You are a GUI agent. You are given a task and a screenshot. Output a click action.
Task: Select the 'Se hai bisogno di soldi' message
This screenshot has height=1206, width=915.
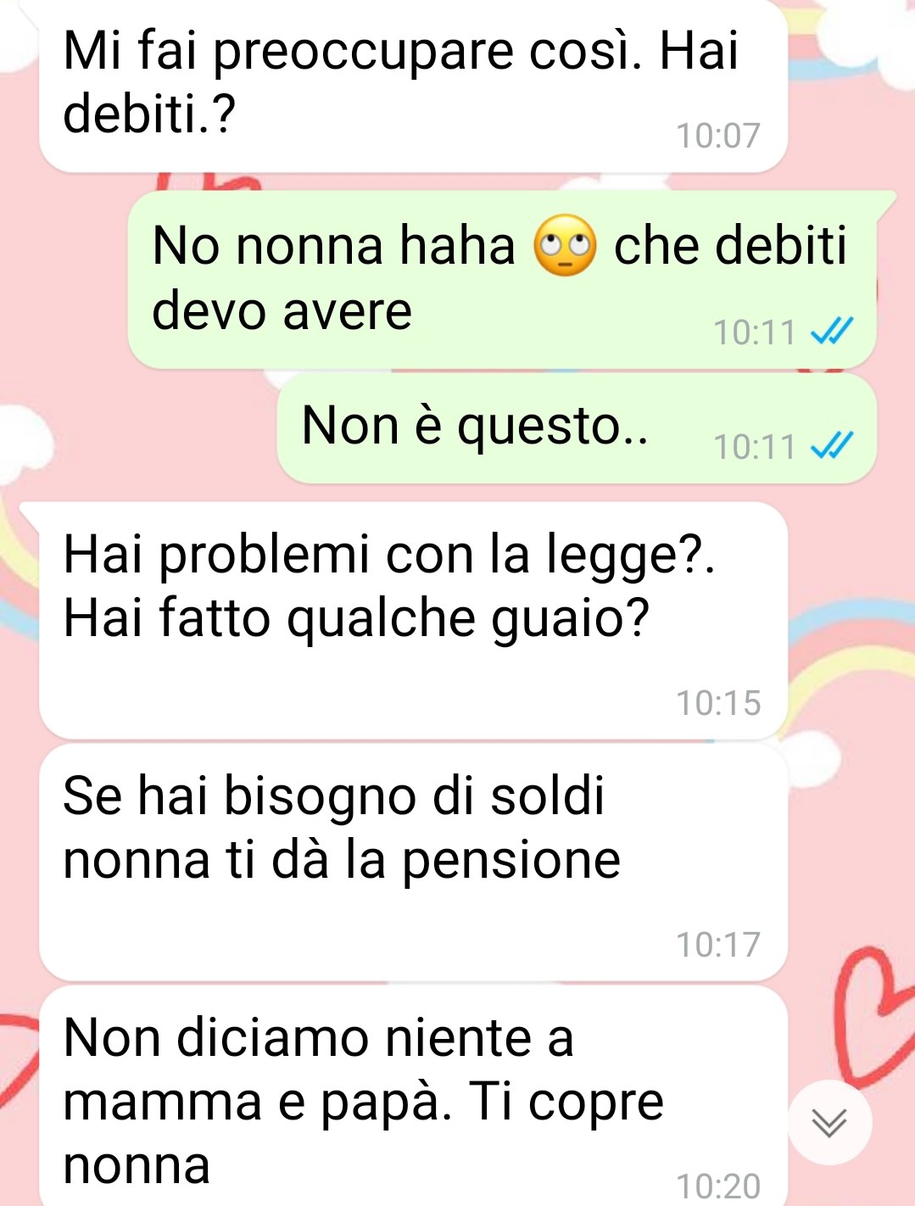[x=414, y=863]
